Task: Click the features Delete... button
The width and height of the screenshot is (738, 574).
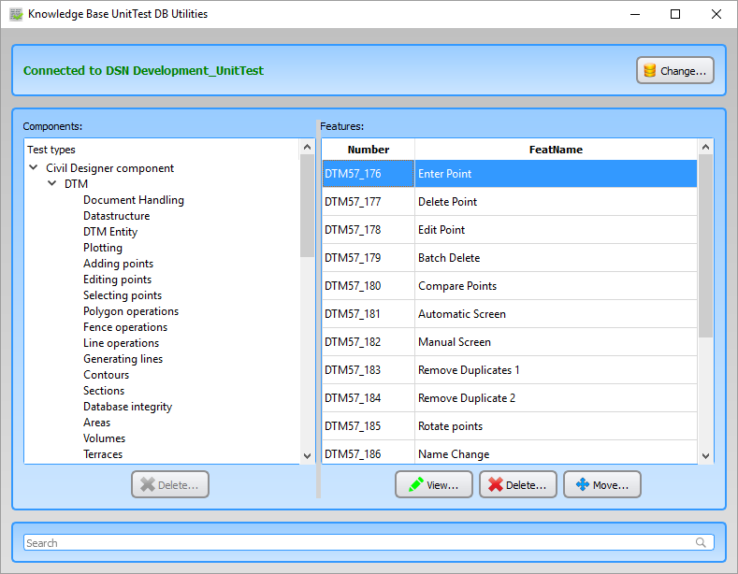Action: [x=518, y=484]
